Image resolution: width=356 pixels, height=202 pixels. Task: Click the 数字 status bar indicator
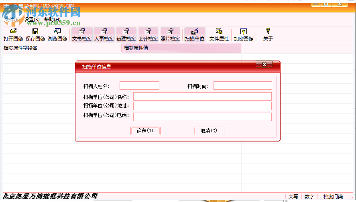[x=309, y=196]
